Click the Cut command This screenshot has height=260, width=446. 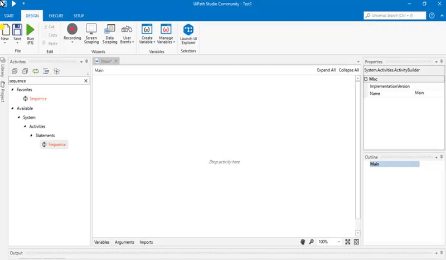[x=49, y=27]
